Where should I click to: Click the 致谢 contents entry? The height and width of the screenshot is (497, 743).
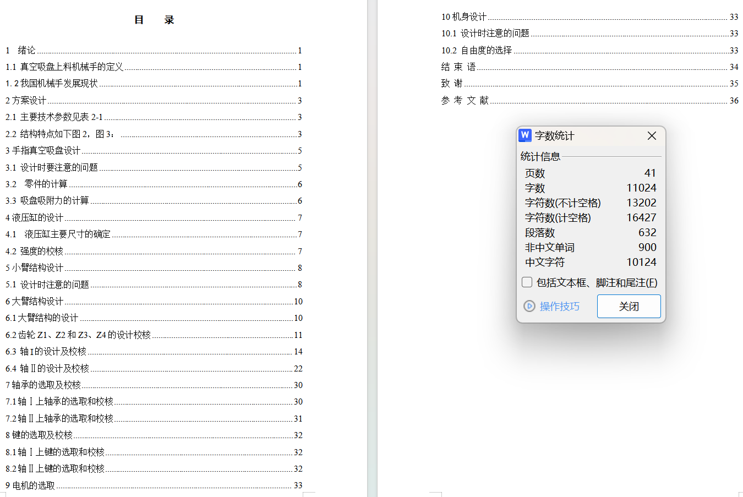[x=589, y=83]
